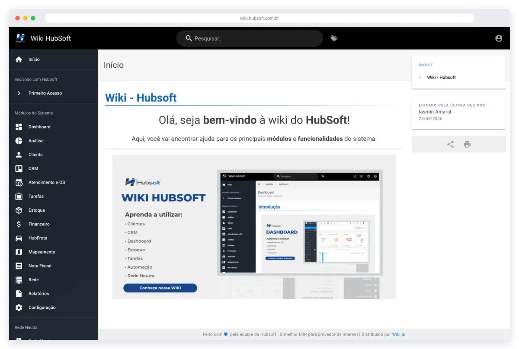
Task: Click the Mapeamento map icon
Action: (x=19, y=252)
